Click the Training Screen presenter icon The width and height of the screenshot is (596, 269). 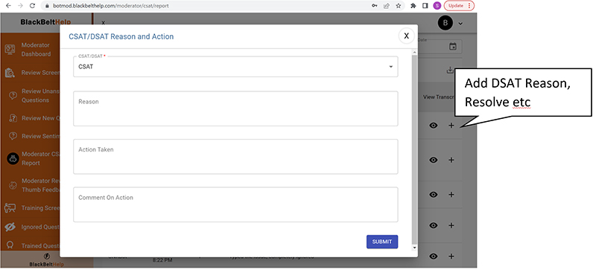click(10, 207)
